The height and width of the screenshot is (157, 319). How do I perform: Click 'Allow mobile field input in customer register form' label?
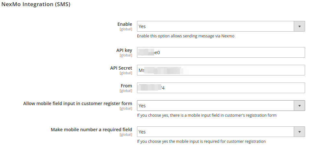[77, 103]
